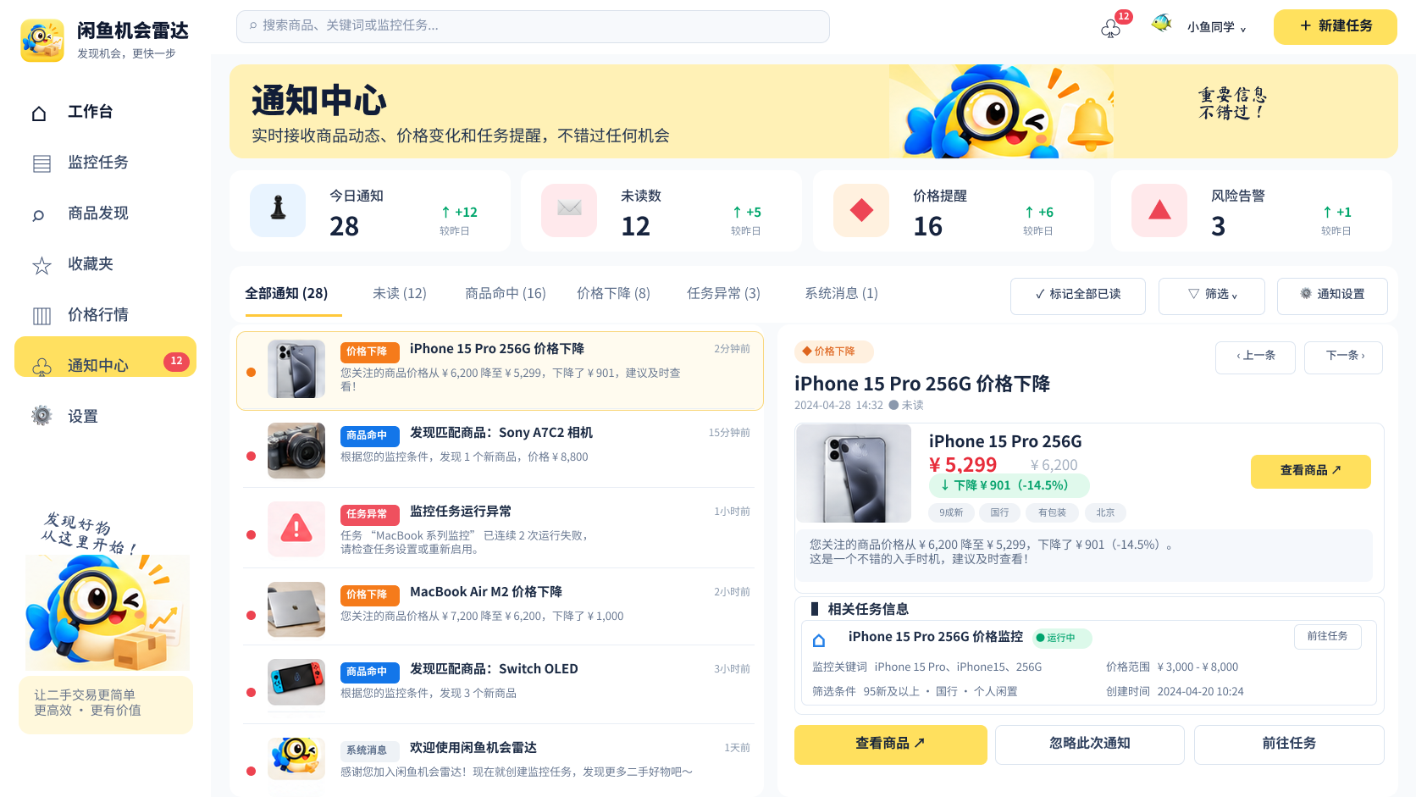The image size is (1416, 797).
Task: Click the 国行 tag
Action: point(1000,512)
